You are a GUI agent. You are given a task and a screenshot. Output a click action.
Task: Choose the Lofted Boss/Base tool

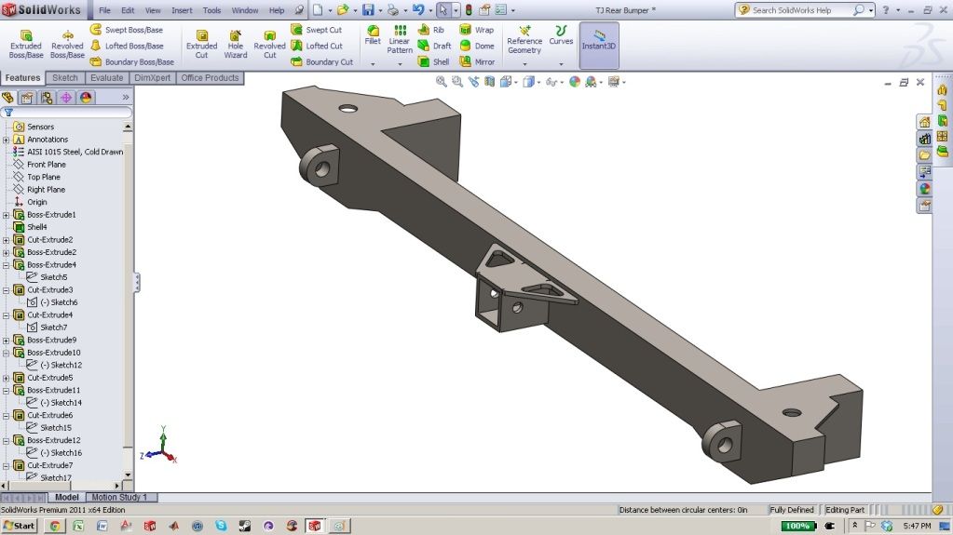click(127, 46)
